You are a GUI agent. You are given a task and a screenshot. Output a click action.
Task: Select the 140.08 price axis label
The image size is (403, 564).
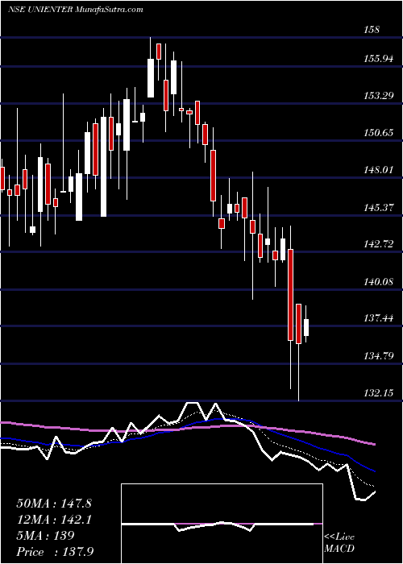(x=378, y=281)
